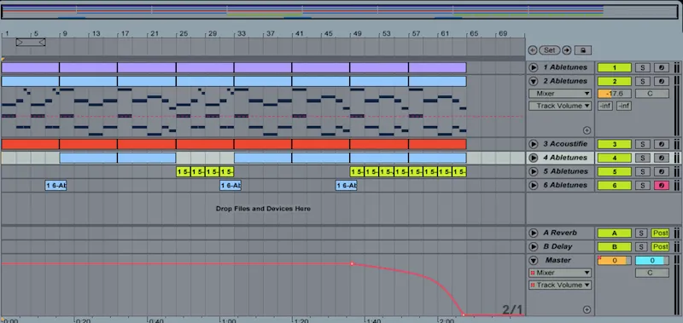Solo the A Reverb return
The width and height of the screenshot is (683, 323).
[641, 234]
